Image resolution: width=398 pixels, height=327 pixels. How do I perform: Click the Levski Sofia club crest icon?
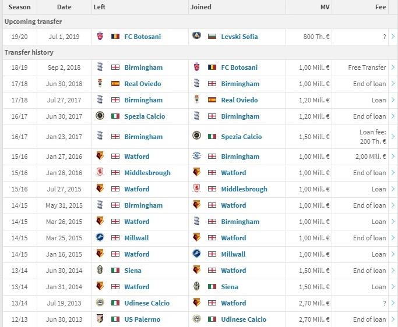point(196,35)
